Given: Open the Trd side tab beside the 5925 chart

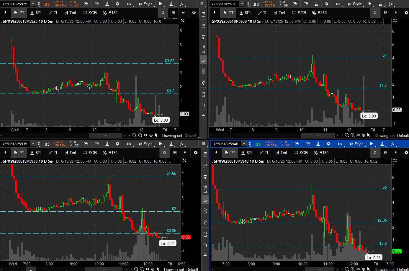Looking at the screenshot, I should [203, 14].
